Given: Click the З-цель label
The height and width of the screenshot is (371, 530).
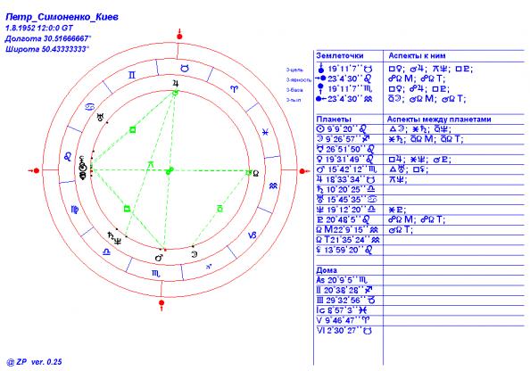Looking at the screenshot, I should coord(294,70).
